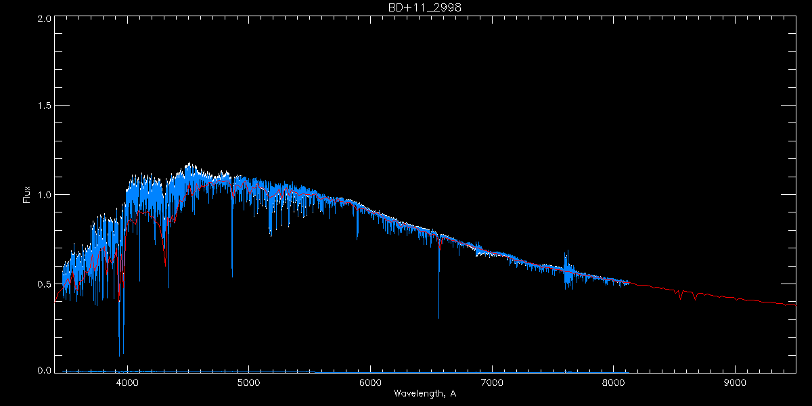Click the Wavelength, A x-axis label
The height and width of the screenshot is (406, 812).
click(425, 394)
